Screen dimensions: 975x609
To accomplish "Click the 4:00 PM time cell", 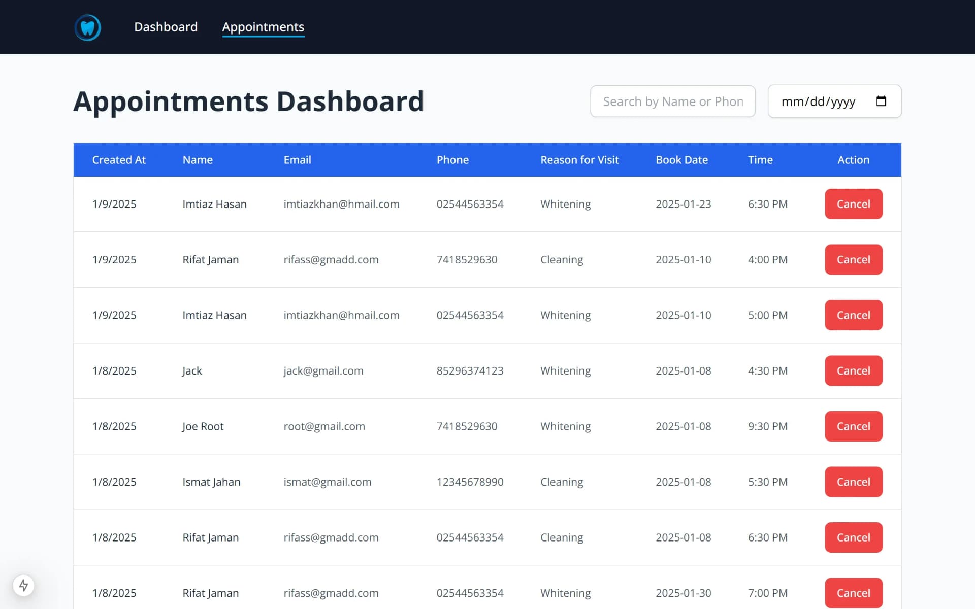I will [x=767, y=259].
